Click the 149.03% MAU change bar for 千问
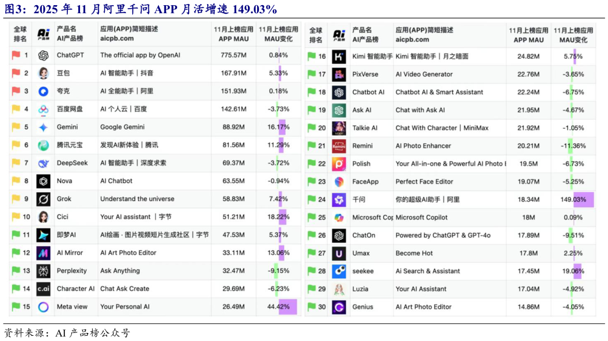The image size is (608, 341). [x=584, y=200]
